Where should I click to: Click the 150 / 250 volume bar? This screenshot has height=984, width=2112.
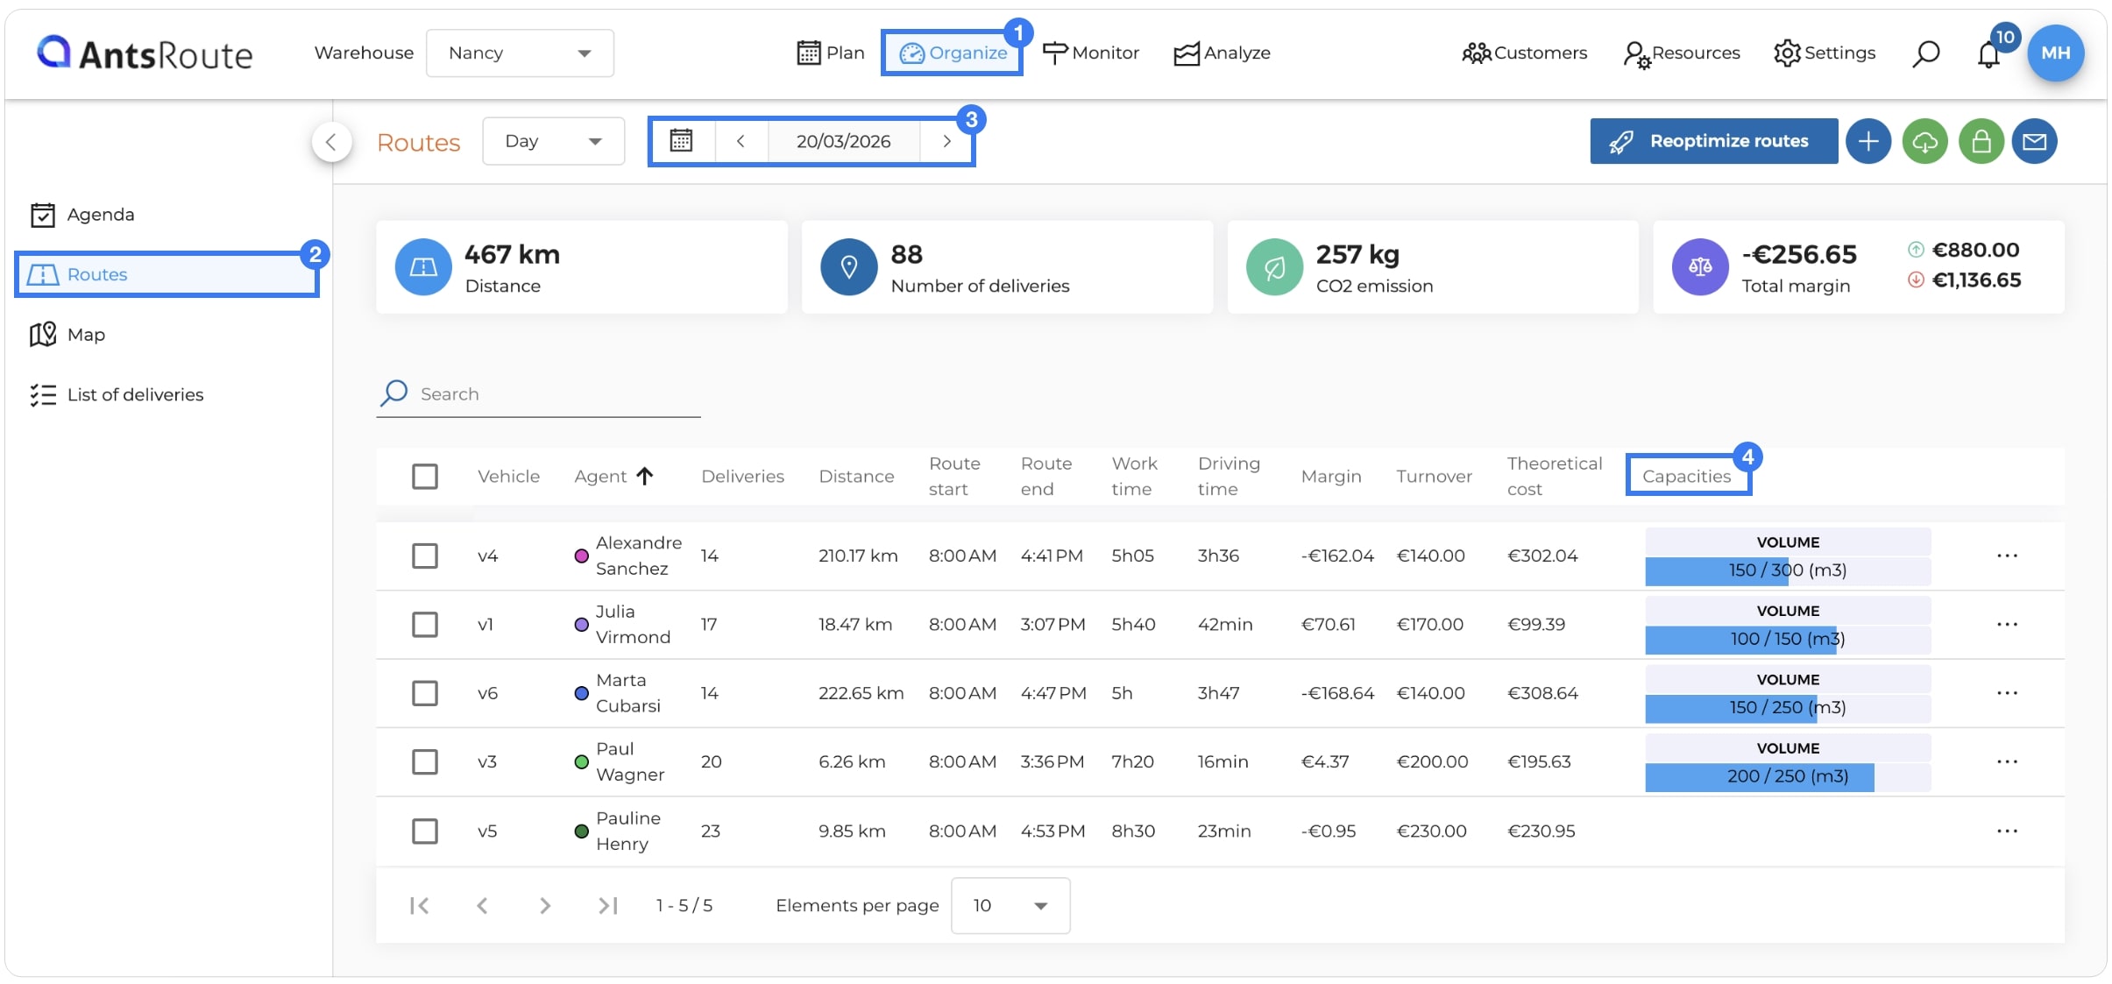(1787, 708)
